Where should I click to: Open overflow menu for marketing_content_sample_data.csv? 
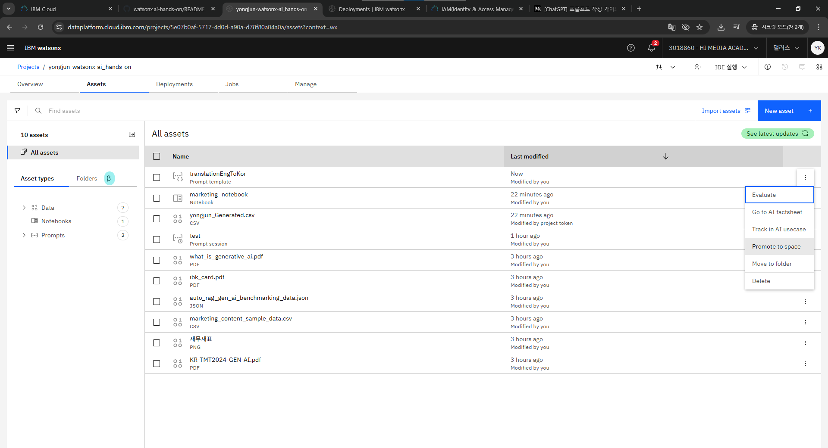tap(805, 322)
